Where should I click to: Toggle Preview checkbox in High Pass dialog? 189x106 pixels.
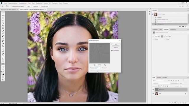[112, 51]
